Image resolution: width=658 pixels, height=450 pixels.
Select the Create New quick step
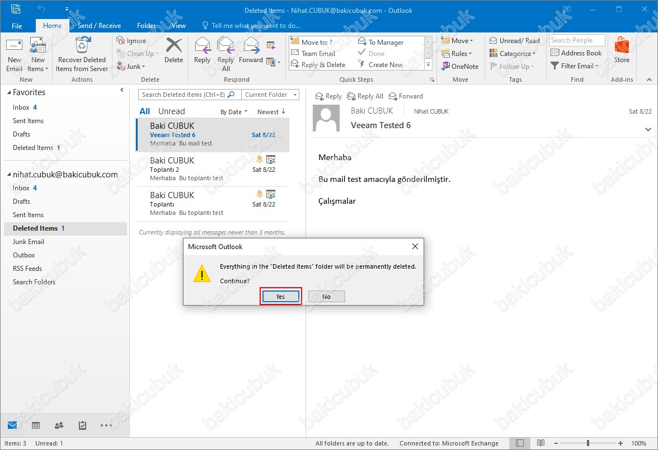click(x=380, y=65)
